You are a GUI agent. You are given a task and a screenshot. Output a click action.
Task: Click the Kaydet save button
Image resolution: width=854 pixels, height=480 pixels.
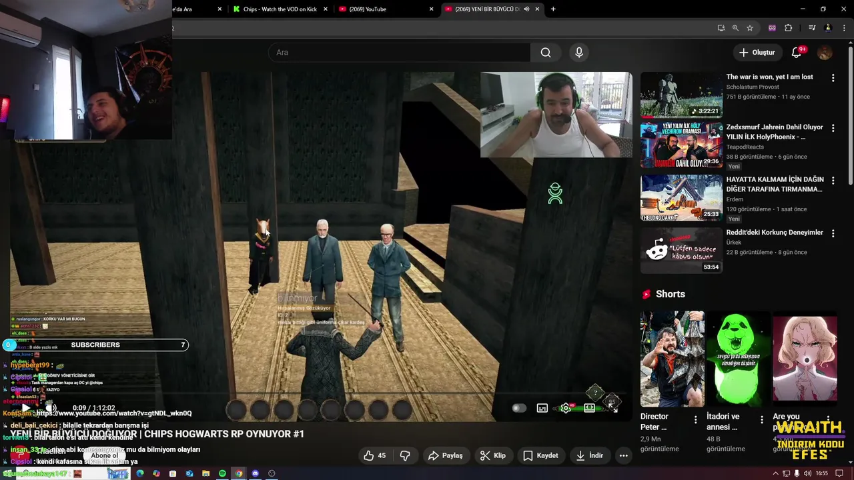pos(540,455)
